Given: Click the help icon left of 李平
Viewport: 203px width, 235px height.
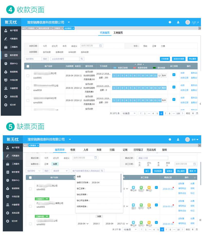Looking at the screenshot, I should (170, 139).
